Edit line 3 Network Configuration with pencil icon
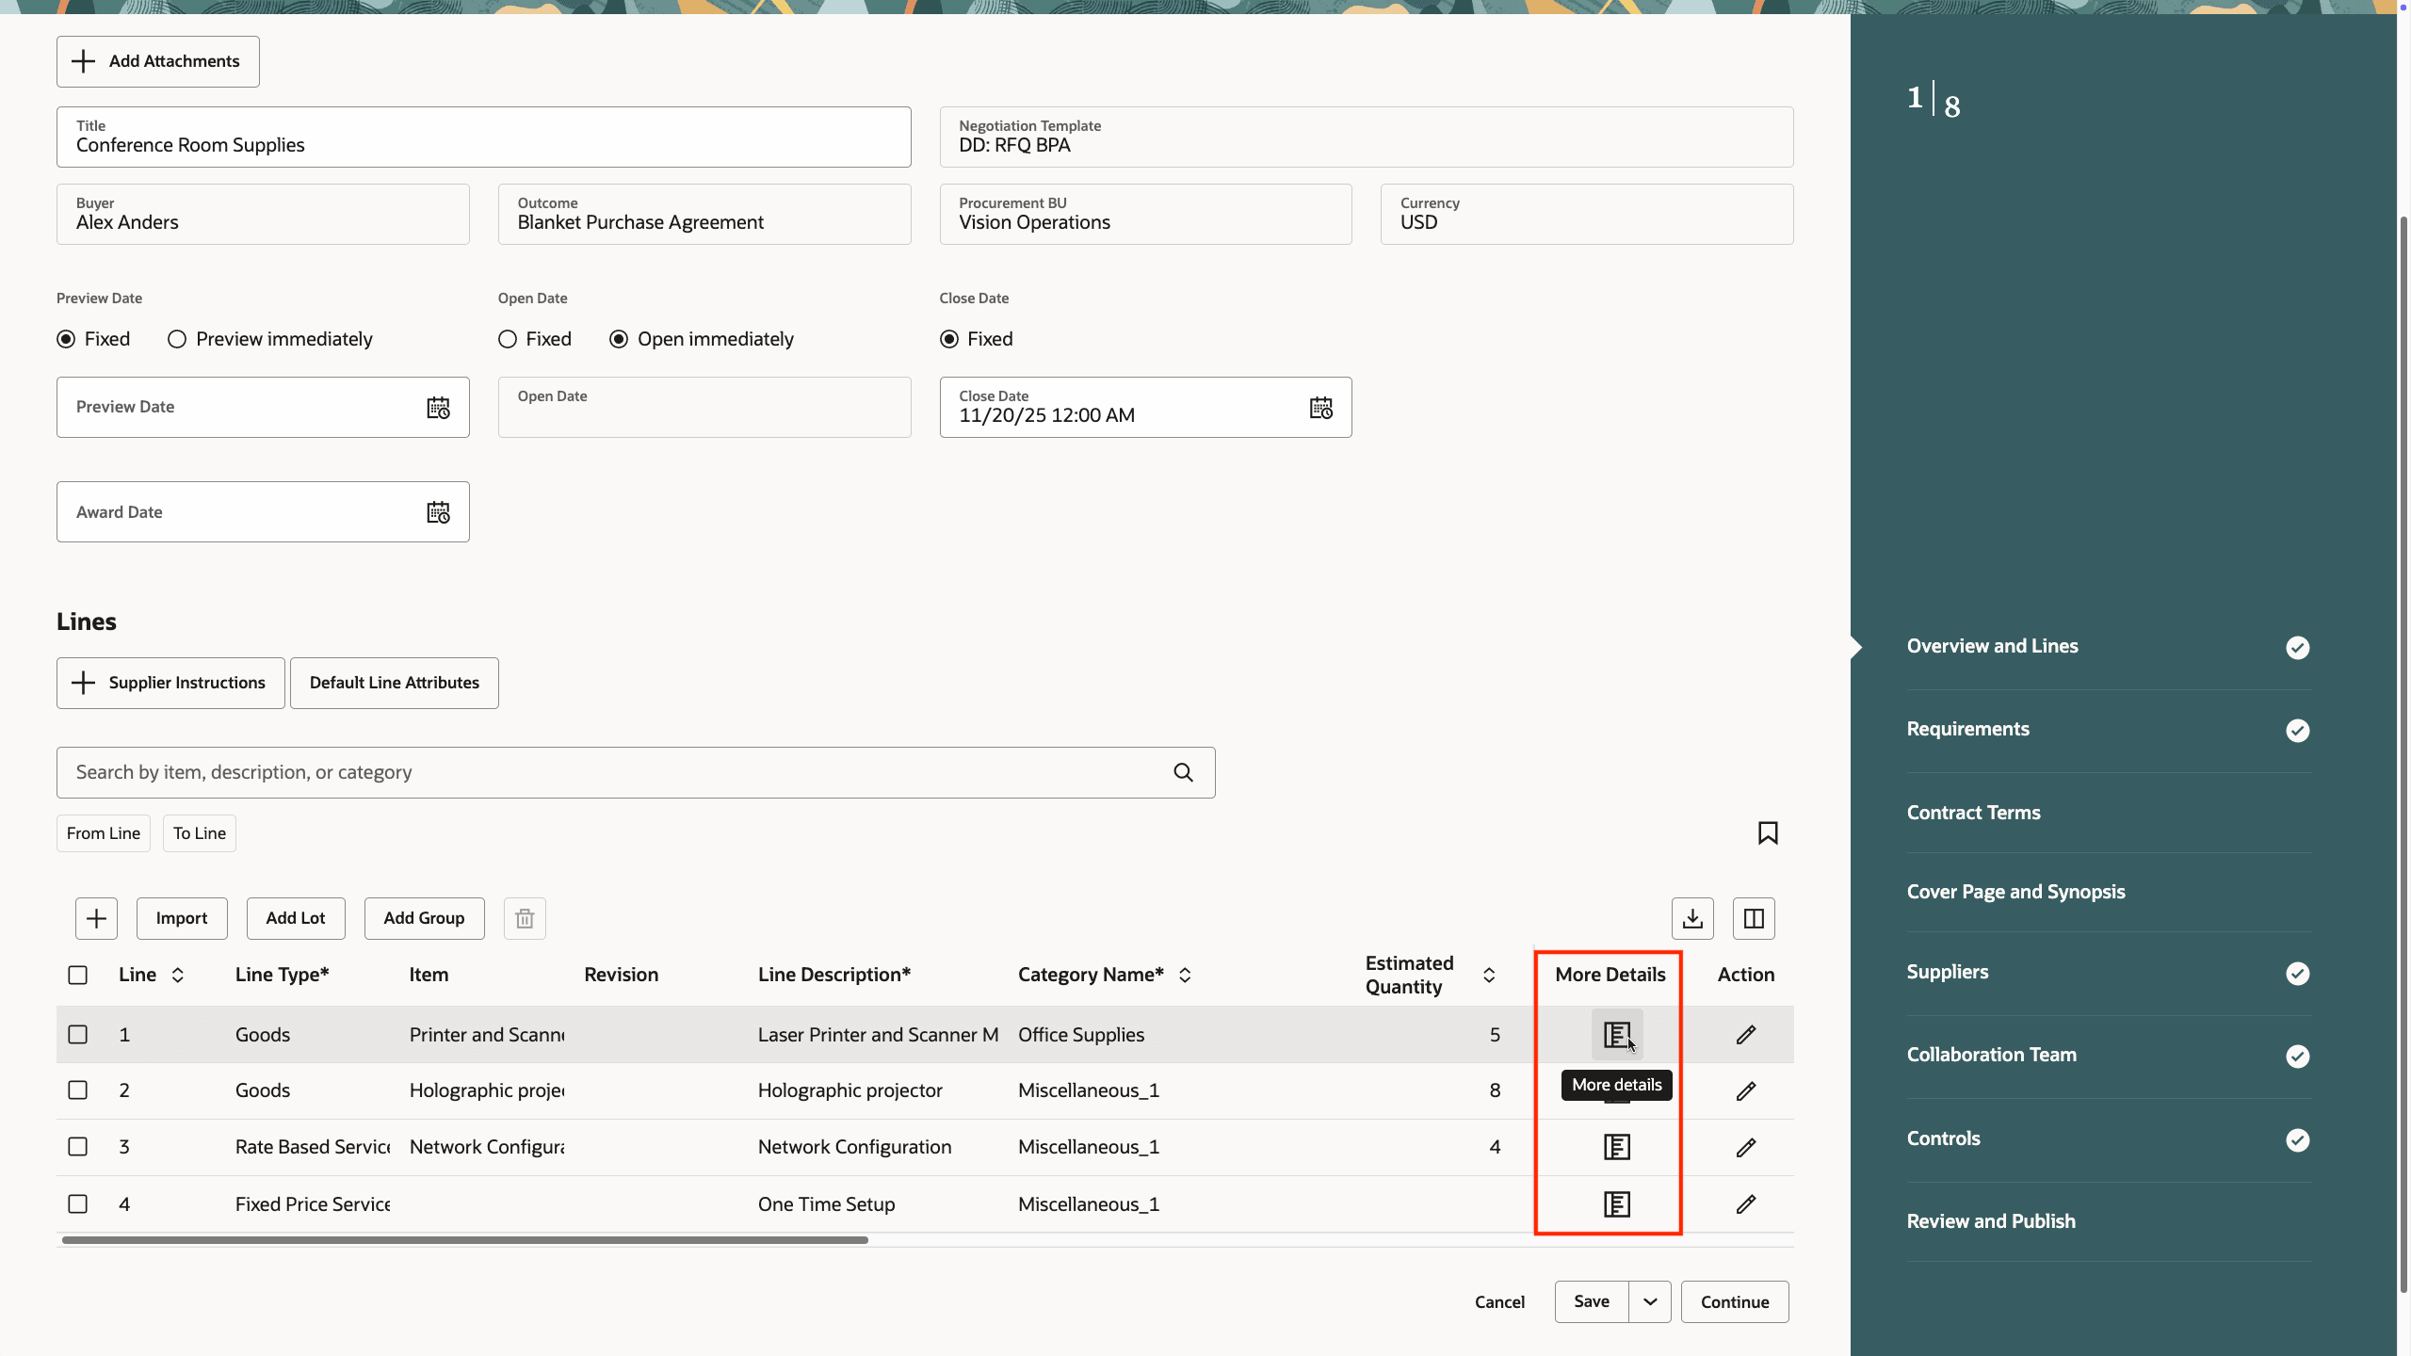2411x1356 pixels. [1745, 1147]
